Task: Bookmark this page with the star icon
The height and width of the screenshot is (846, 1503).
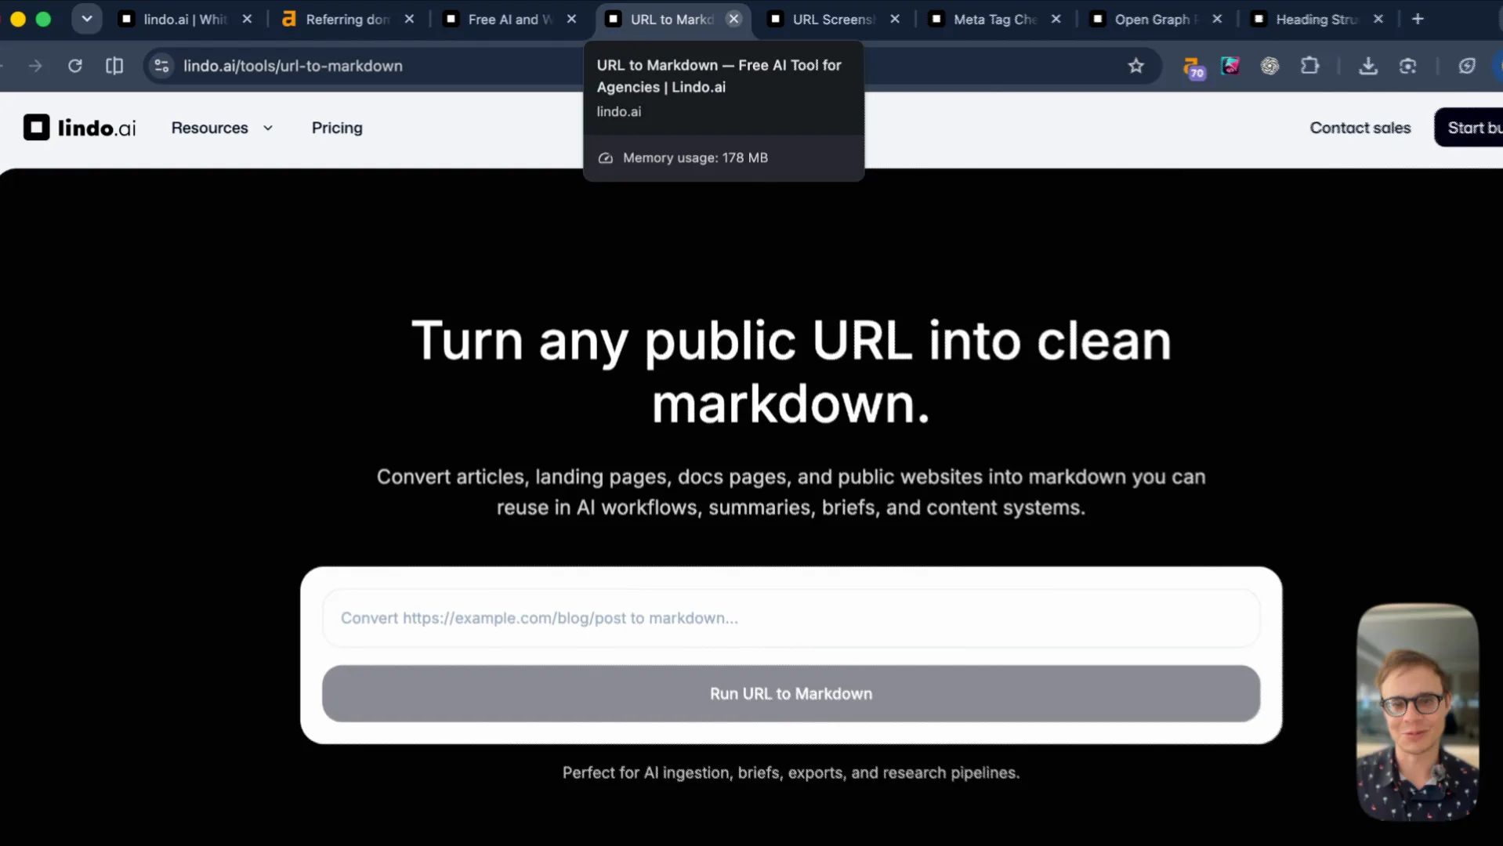Action: tap(1136, 66)
